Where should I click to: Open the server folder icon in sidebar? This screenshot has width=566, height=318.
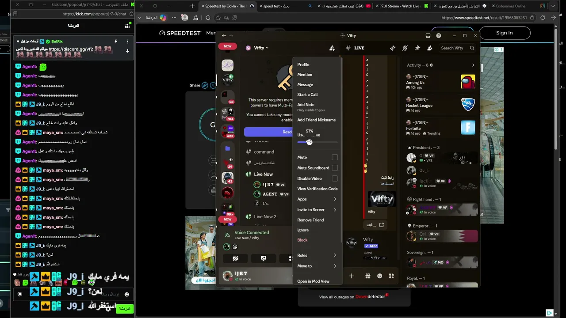(227, 148)
